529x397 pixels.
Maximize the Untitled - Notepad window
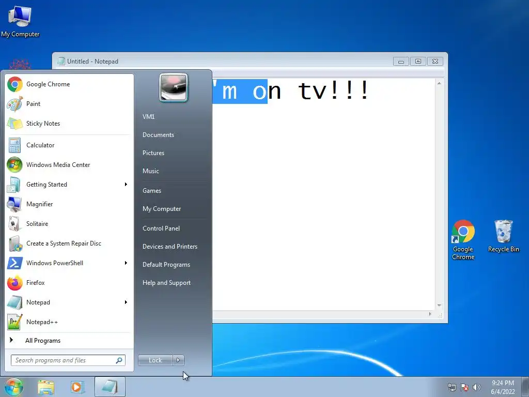[x=418, y=62]
